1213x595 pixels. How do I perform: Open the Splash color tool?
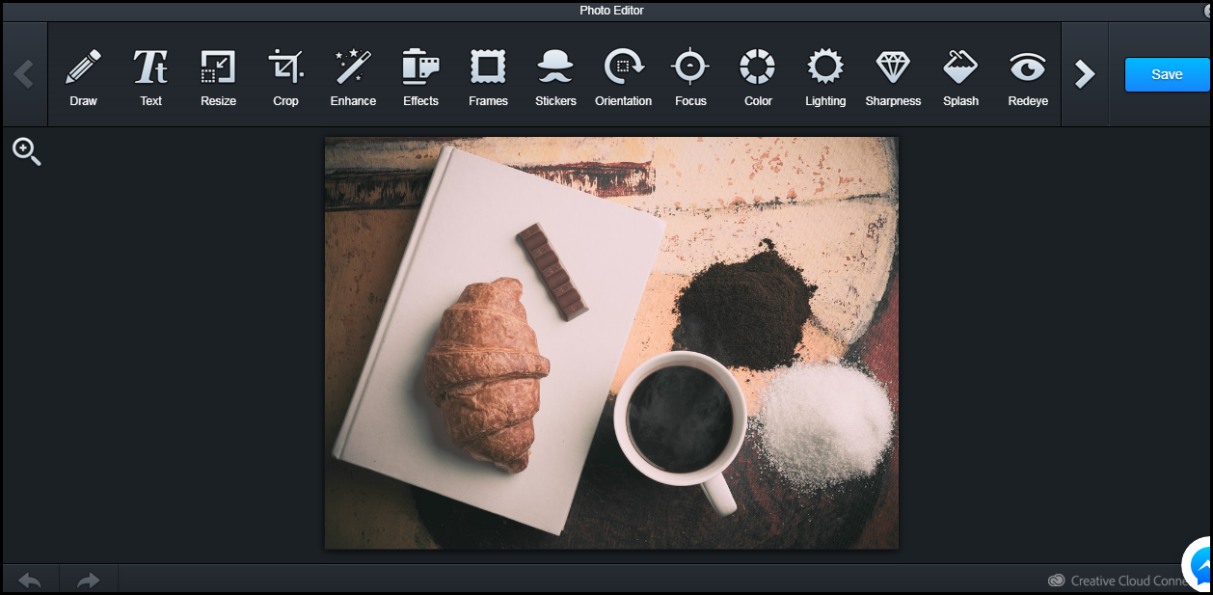click(960, 75)
